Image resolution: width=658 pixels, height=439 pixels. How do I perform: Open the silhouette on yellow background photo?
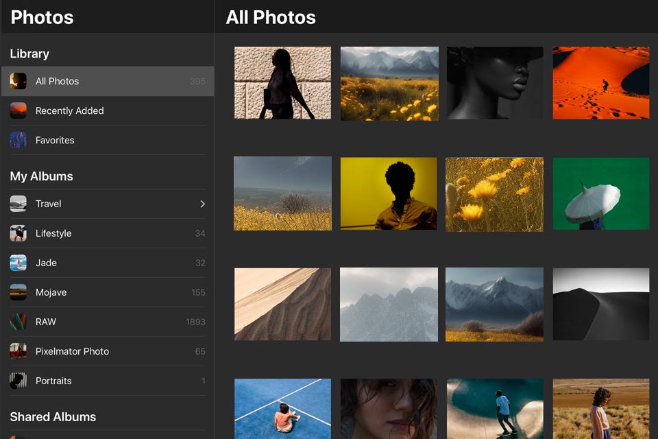[x=389, y=193]
